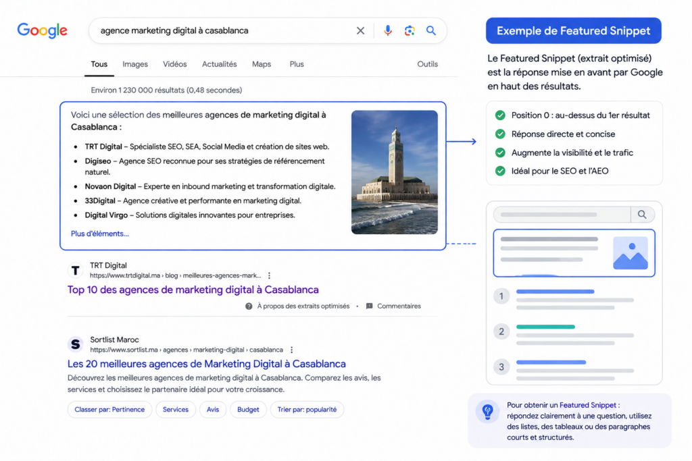Clear the search query with the X icon

361,30
